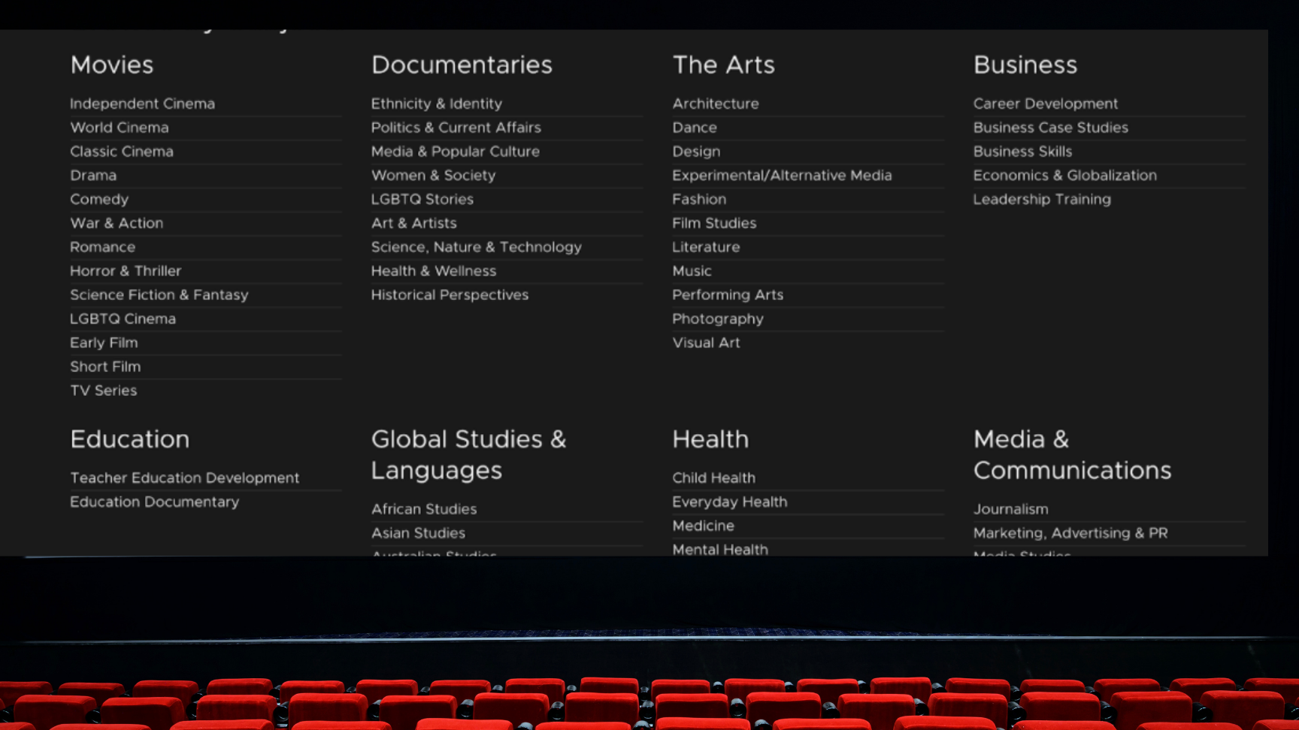
Task: Open Experimental/Alternative Media
Action: [x=782, y=176]
